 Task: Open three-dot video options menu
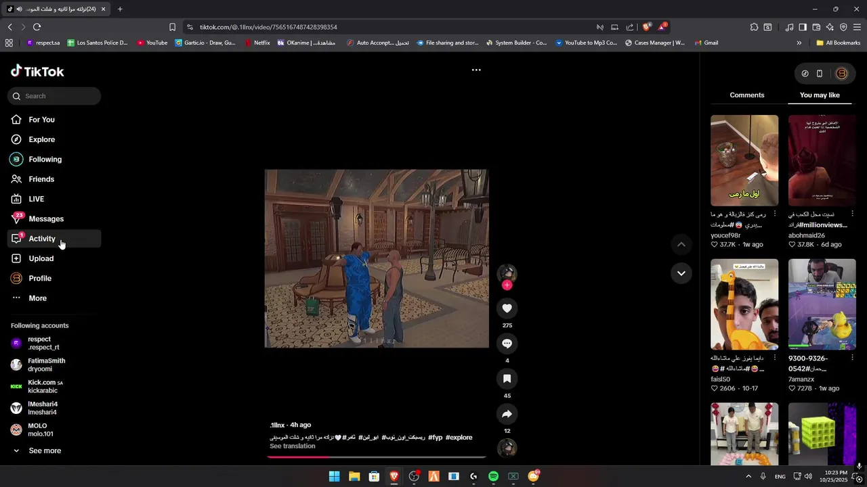(476, 70)
